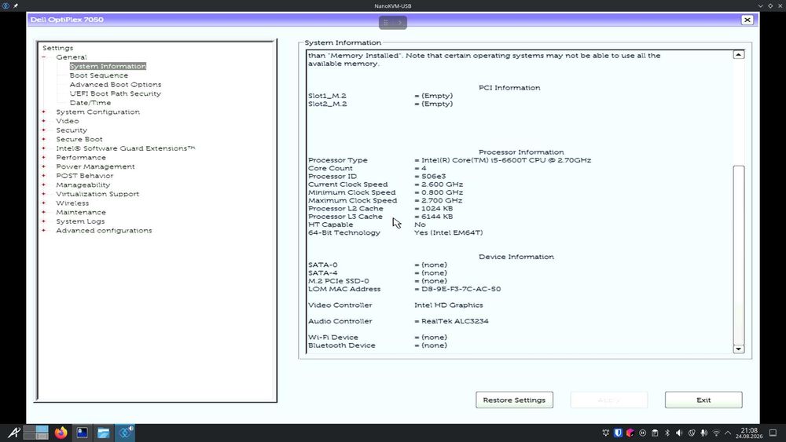This screenshot has width=786, height=442.
Task: Click the show desktop icon next to the clock
Action: point(773,433)
